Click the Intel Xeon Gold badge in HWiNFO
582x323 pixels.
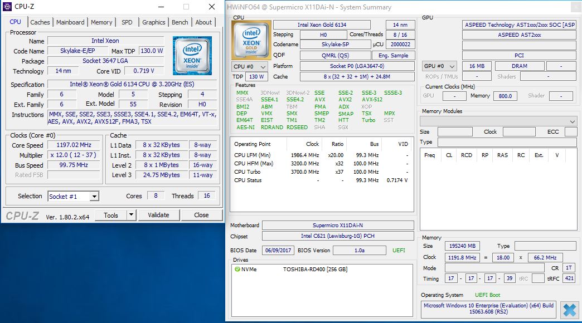[251, 40]
